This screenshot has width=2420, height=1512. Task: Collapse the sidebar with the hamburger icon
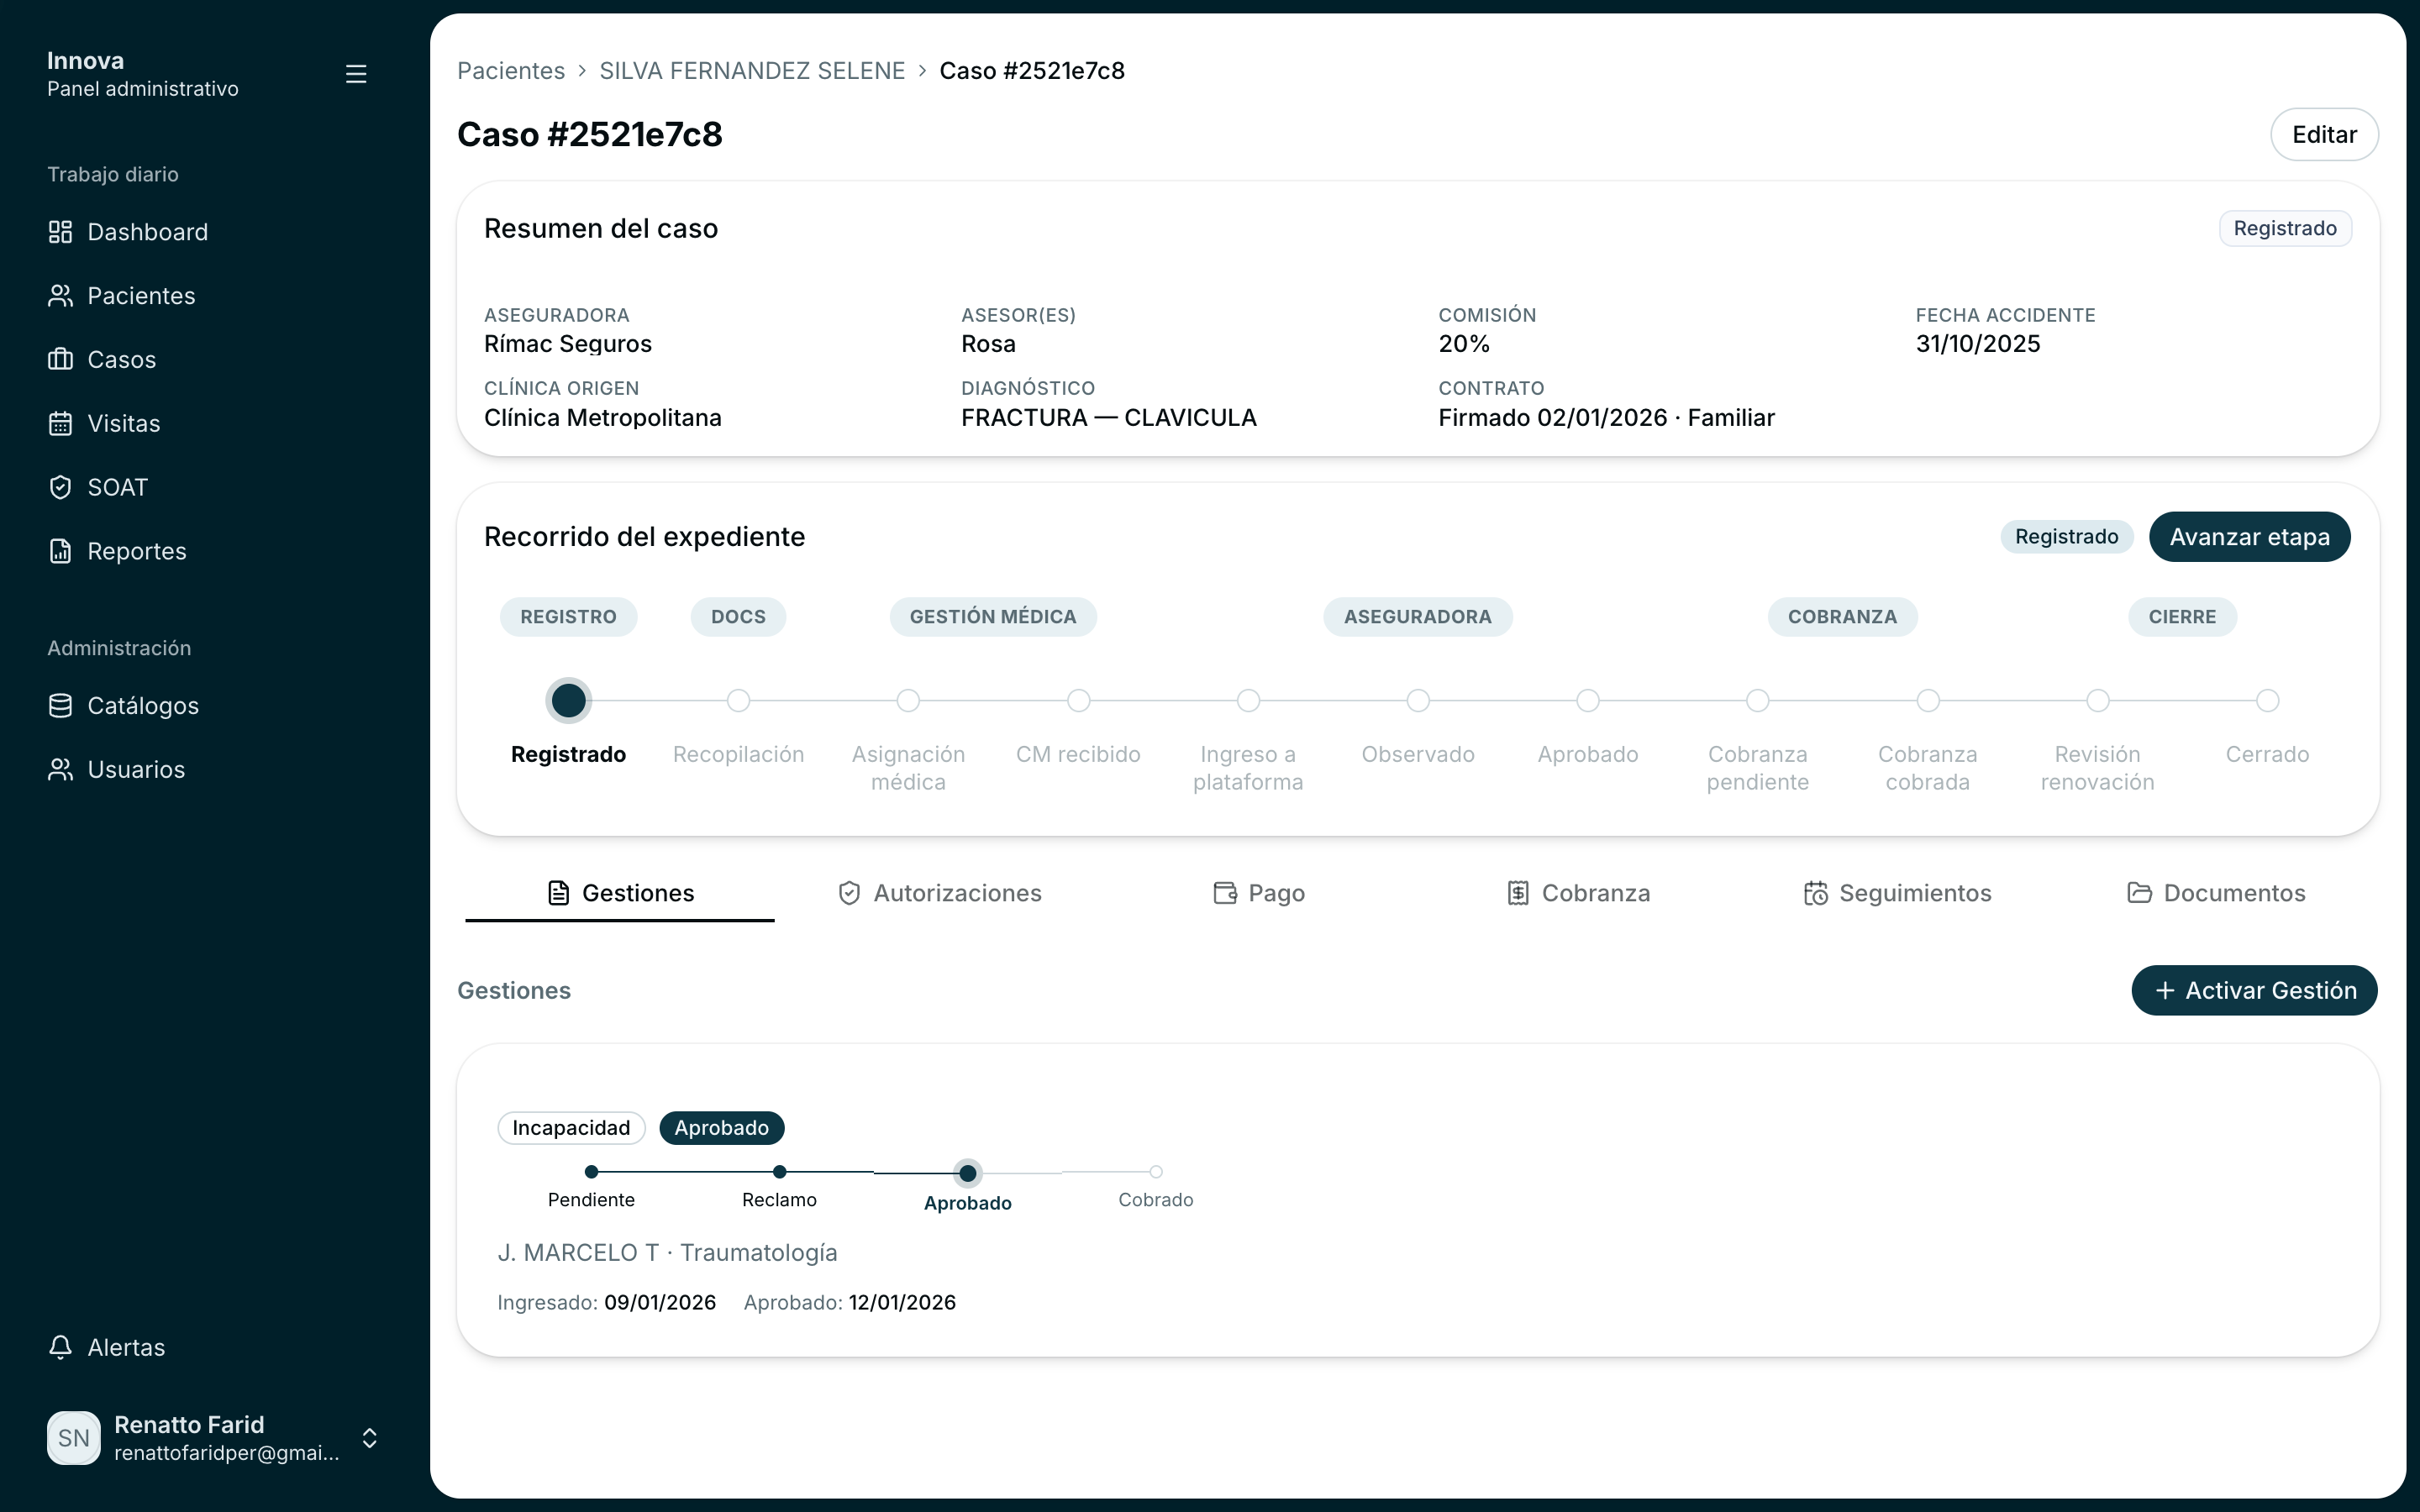(x=356, y=74)
